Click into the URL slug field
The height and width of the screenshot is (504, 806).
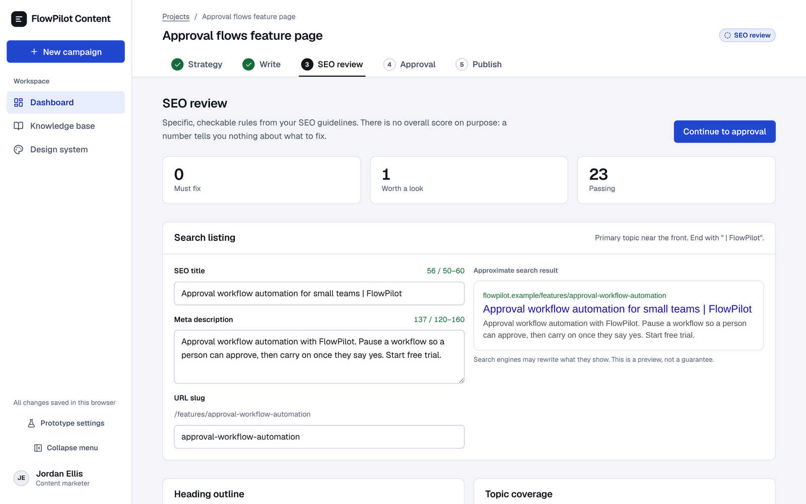(319, 437)
